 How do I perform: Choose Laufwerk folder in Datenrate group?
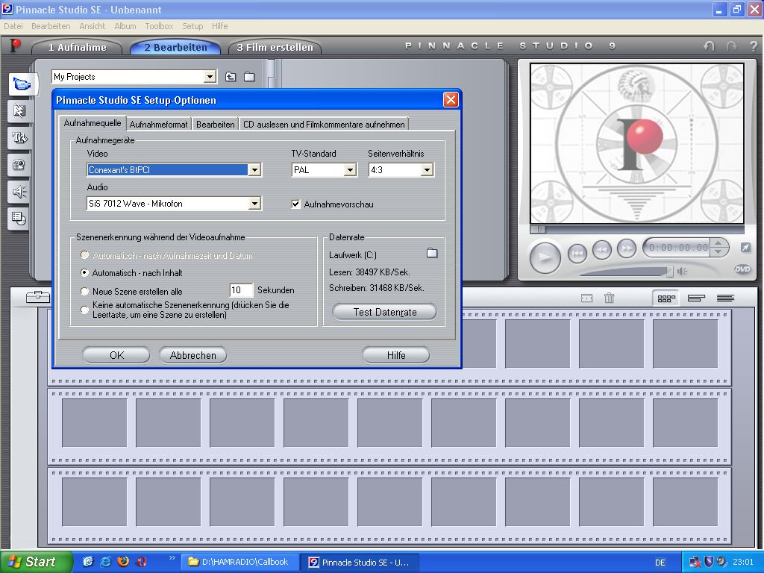point(432,253)
